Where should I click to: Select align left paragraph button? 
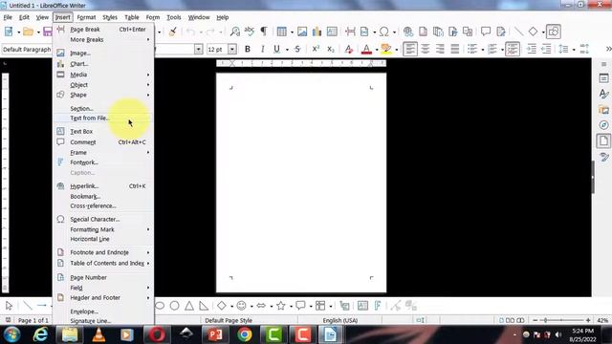[410, 49]
